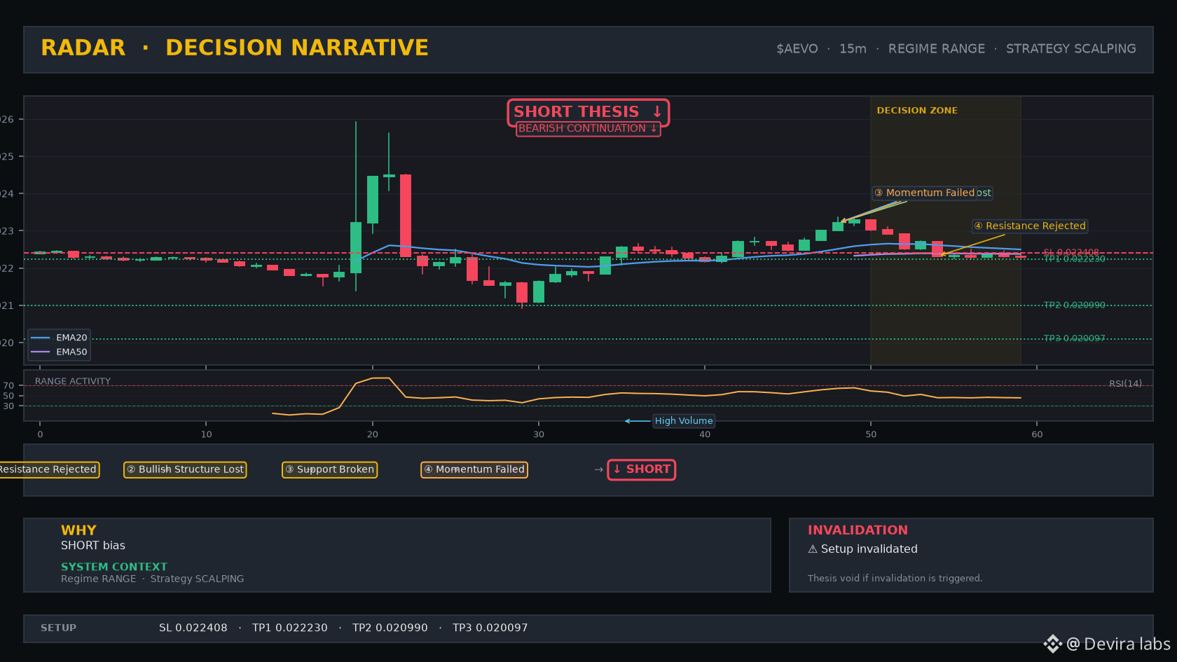Select the red SHORT decision badge
The height and width of the screenshot is (662, 1177).
(x=642, y=469)
